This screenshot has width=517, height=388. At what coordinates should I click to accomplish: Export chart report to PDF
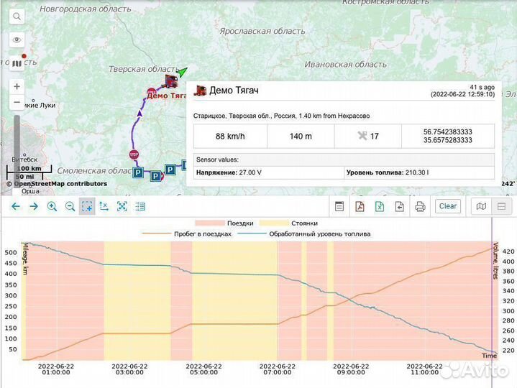(x=359, y=206)
